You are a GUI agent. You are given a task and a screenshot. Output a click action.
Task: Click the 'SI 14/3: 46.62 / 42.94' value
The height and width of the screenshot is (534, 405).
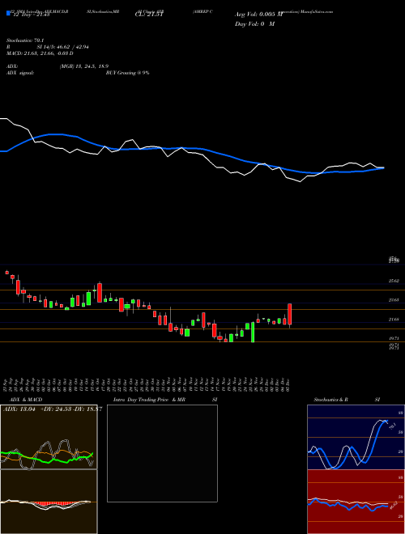pyautogui.click(x=63, y=47)
